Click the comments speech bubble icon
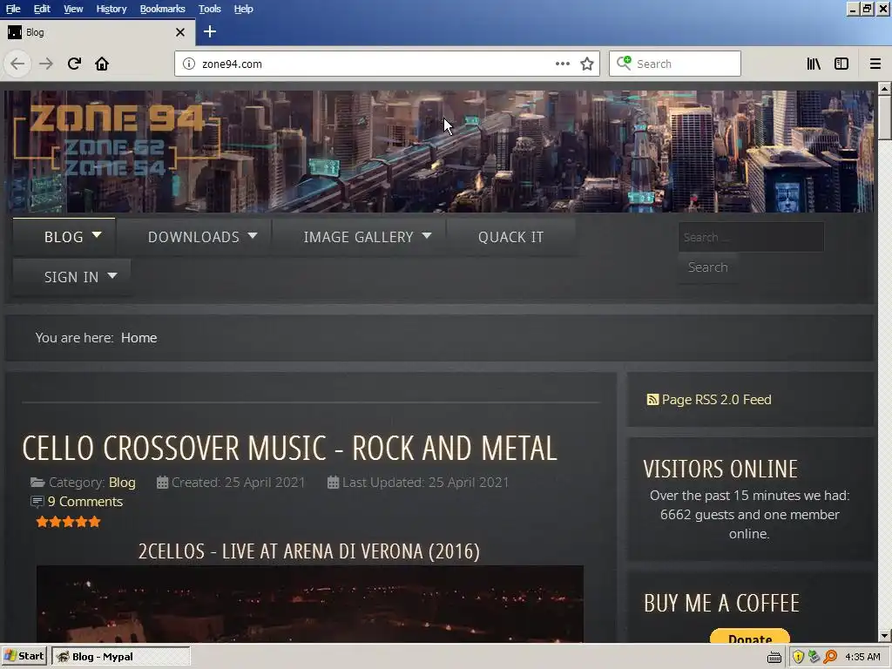Screen dimensions: 892x669 [37, 502]
